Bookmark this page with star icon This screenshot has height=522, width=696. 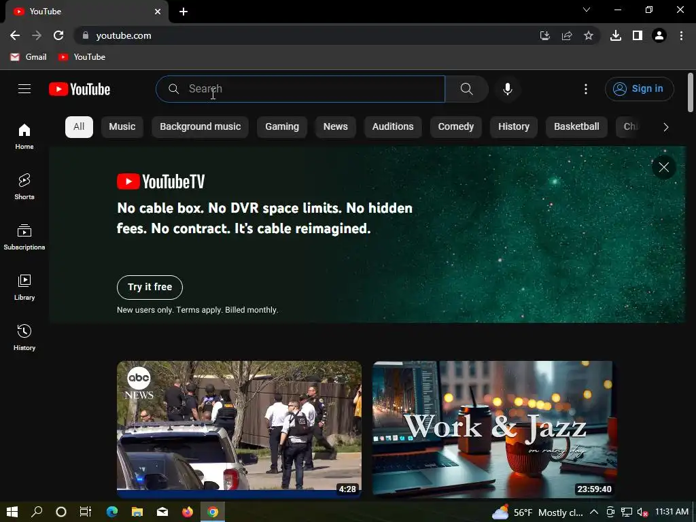click(x=588, y=35)
